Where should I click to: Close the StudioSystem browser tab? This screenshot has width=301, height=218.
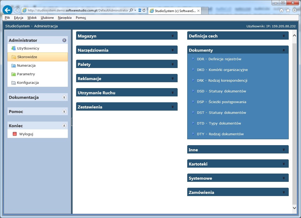click(198, 11)
